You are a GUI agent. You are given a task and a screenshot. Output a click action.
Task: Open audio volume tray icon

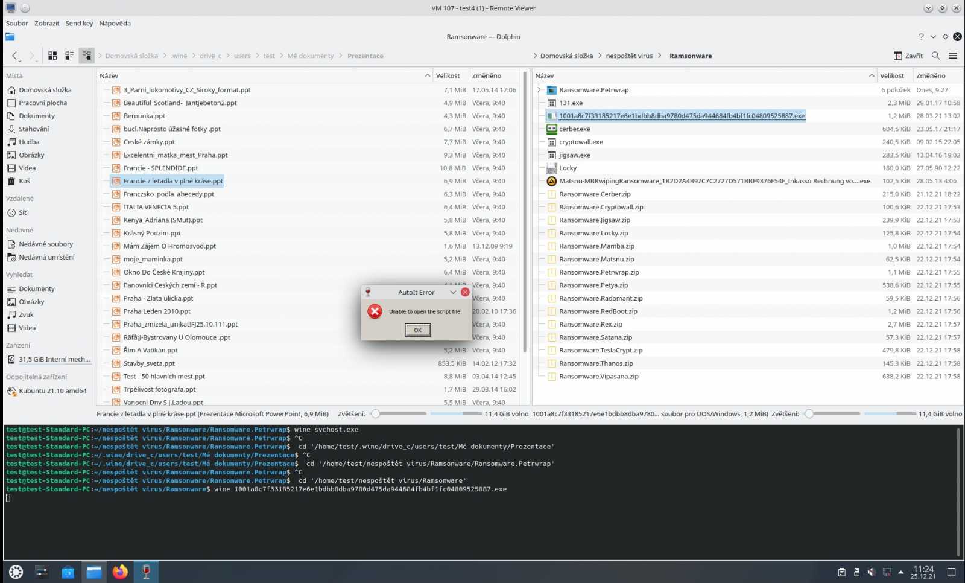pos(871,572)
